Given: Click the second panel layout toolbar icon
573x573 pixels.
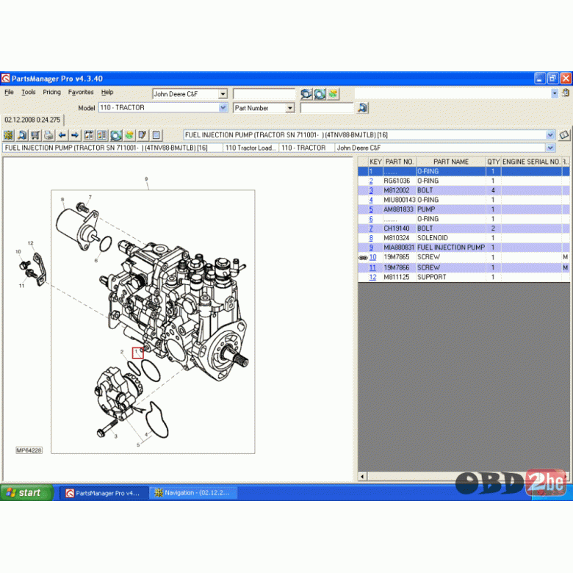Looking at the screenshot, I should click(x=102, y=135).
